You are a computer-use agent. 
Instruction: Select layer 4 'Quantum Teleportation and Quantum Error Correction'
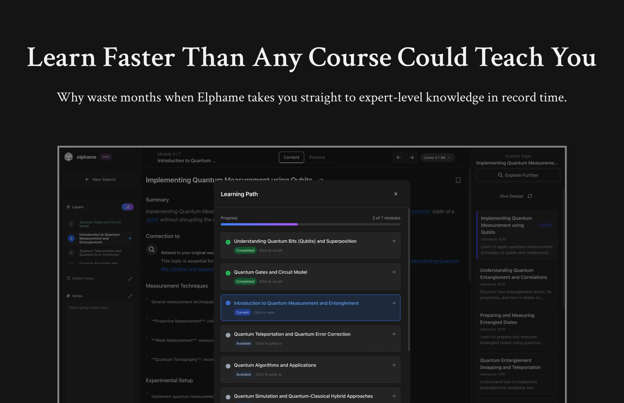[x=100, y=253]
